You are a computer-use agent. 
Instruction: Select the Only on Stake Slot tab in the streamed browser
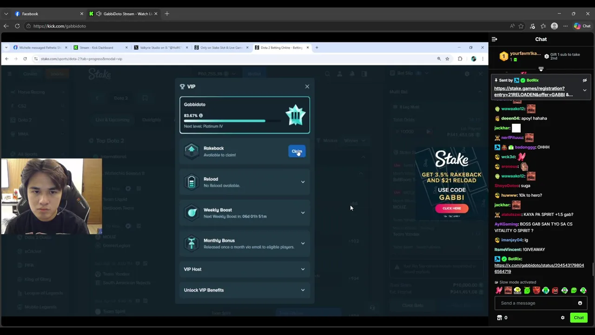[x=221, y=47]
